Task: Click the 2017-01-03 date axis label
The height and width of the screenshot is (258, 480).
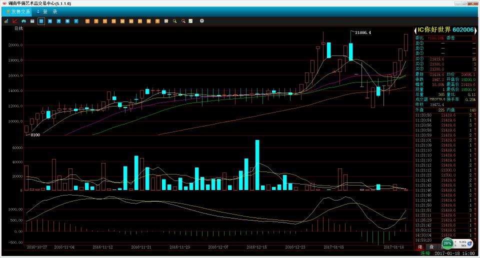Action: click(333, 247)
